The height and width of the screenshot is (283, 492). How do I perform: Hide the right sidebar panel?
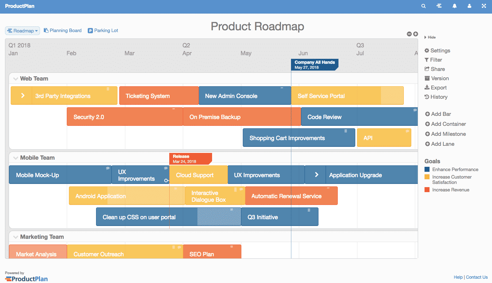tap(430, 37)
